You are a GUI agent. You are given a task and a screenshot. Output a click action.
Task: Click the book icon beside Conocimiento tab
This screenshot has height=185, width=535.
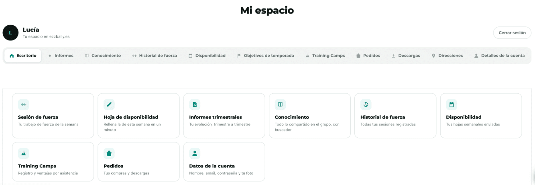(87, 56)
